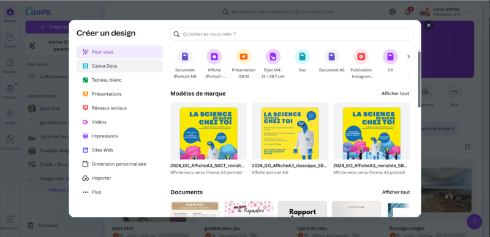Screen dimensions: 490x237
Task: Open 'Nouveau' icon at bottom of left rail
Action: coord(10,222)
